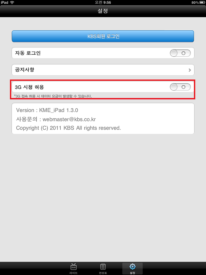This screenshot has height=275, width=206.
Task: Tap the Wi-Fi signal icon in status bar
Action: (x=12, y=3)
